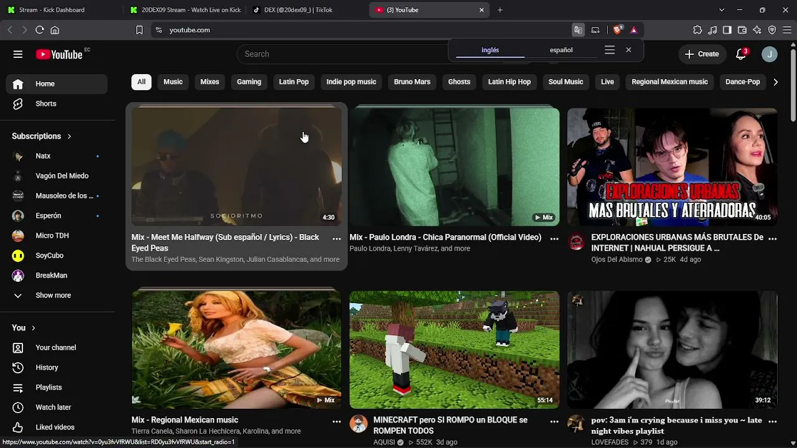Click the install app icon in address bar
797x448 pixels.
tap(595, 30)
